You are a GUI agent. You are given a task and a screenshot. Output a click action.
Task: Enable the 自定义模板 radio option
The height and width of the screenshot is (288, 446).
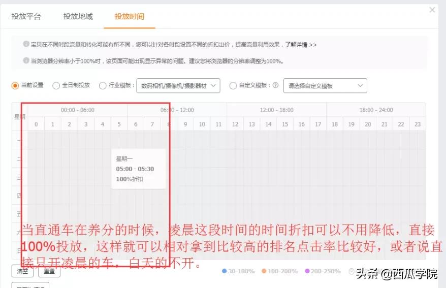pos(233,85)
